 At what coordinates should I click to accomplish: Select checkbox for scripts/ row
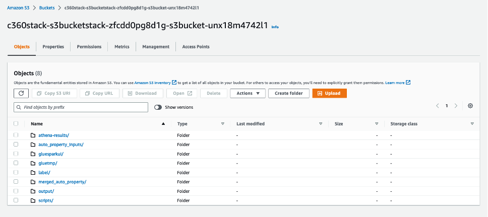[16, 200]
